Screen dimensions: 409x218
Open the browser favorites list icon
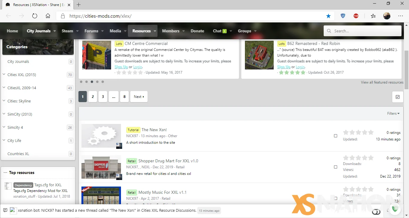373,16
